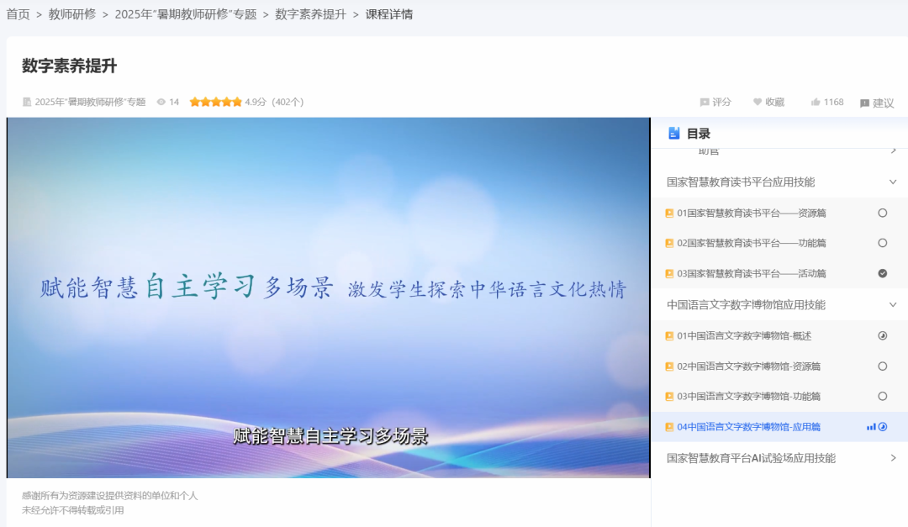Click the filled completion check on 03活动篇
Image resolution: width=908 pixels, height=527 pixels.
pos(882,273)
